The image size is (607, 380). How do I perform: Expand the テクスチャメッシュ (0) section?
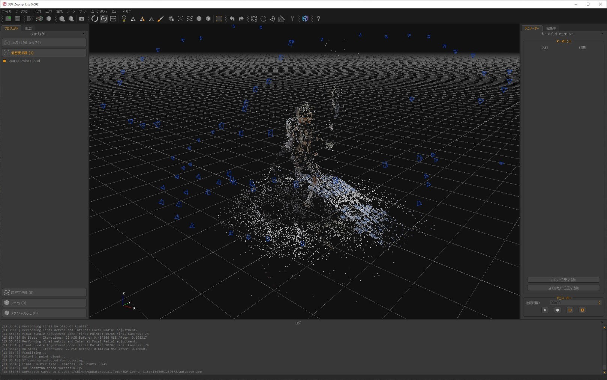(44, 313)
